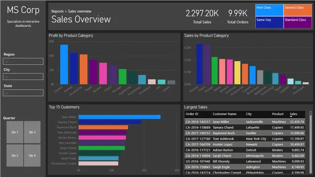Image resolution: width=315 pixels, height=177 pixels.
Task: Click the Largest Sales table title
Action: tap(196, 107)
